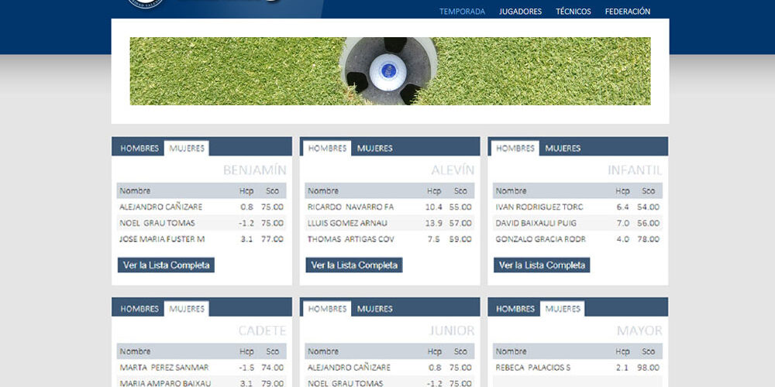Viewport: 775px width, 387px height.
Task: Select HOMBRES tab in Alevín panel
Action: pos(327,148)
